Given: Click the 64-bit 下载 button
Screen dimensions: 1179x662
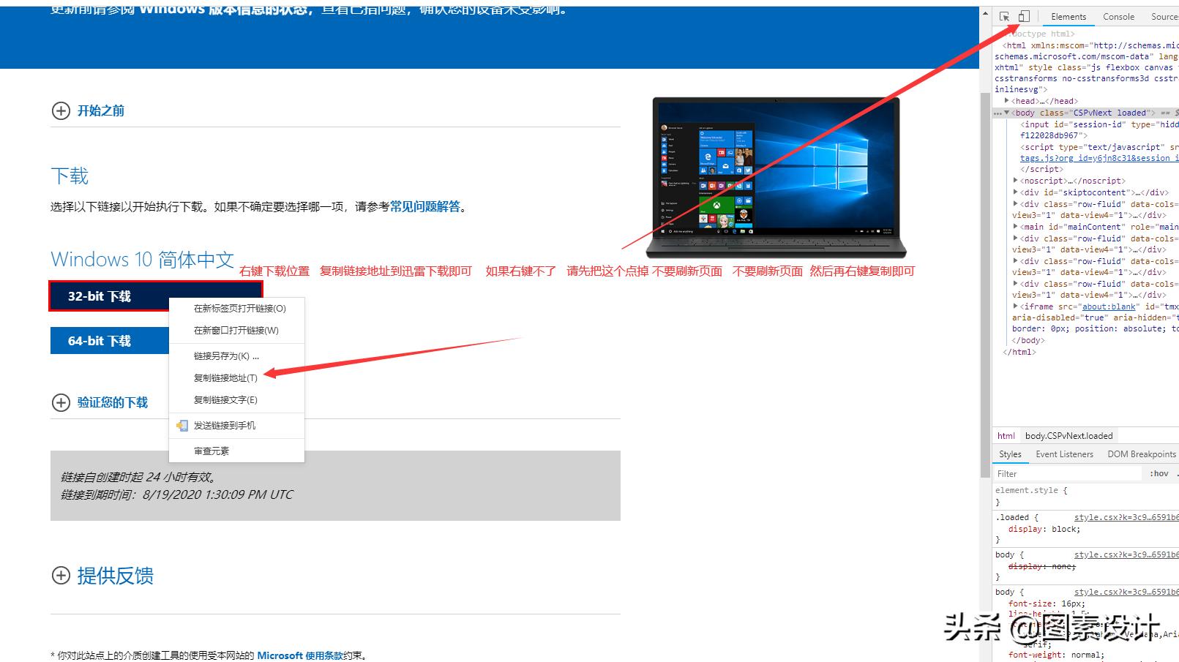Looking at the screenshot, I should (x=110, y=341).
